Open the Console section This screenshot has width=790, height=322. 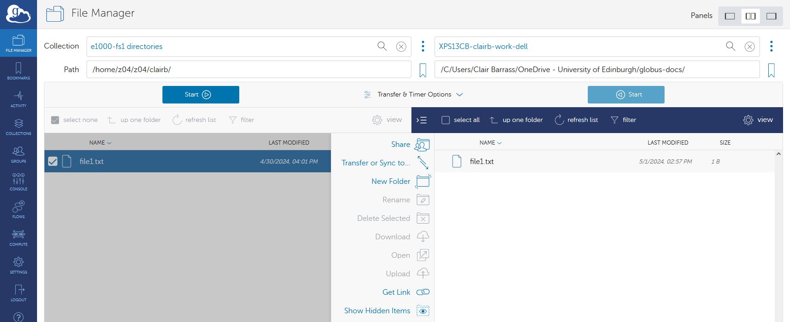click(19, 182)
